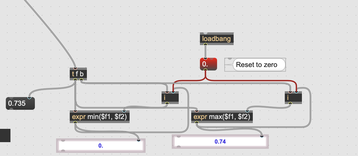Select the i object above expr min

170,98
